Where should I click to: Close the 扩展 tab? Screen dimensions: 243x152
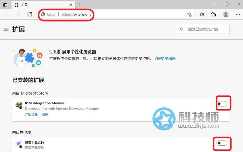coord(71,5)
